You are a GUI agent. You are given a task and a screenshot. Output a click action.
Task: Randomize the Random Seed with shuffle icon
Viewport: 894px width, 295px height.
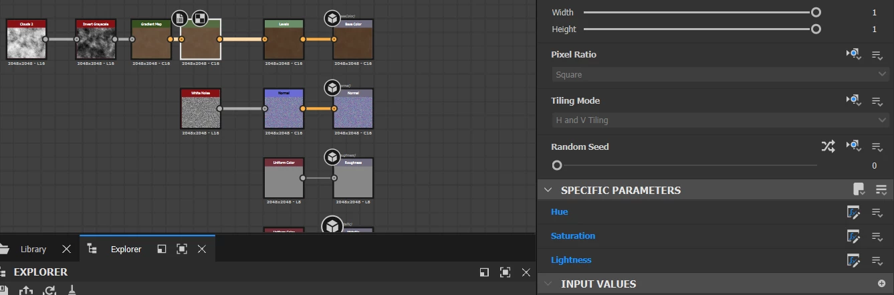point(828,146)
